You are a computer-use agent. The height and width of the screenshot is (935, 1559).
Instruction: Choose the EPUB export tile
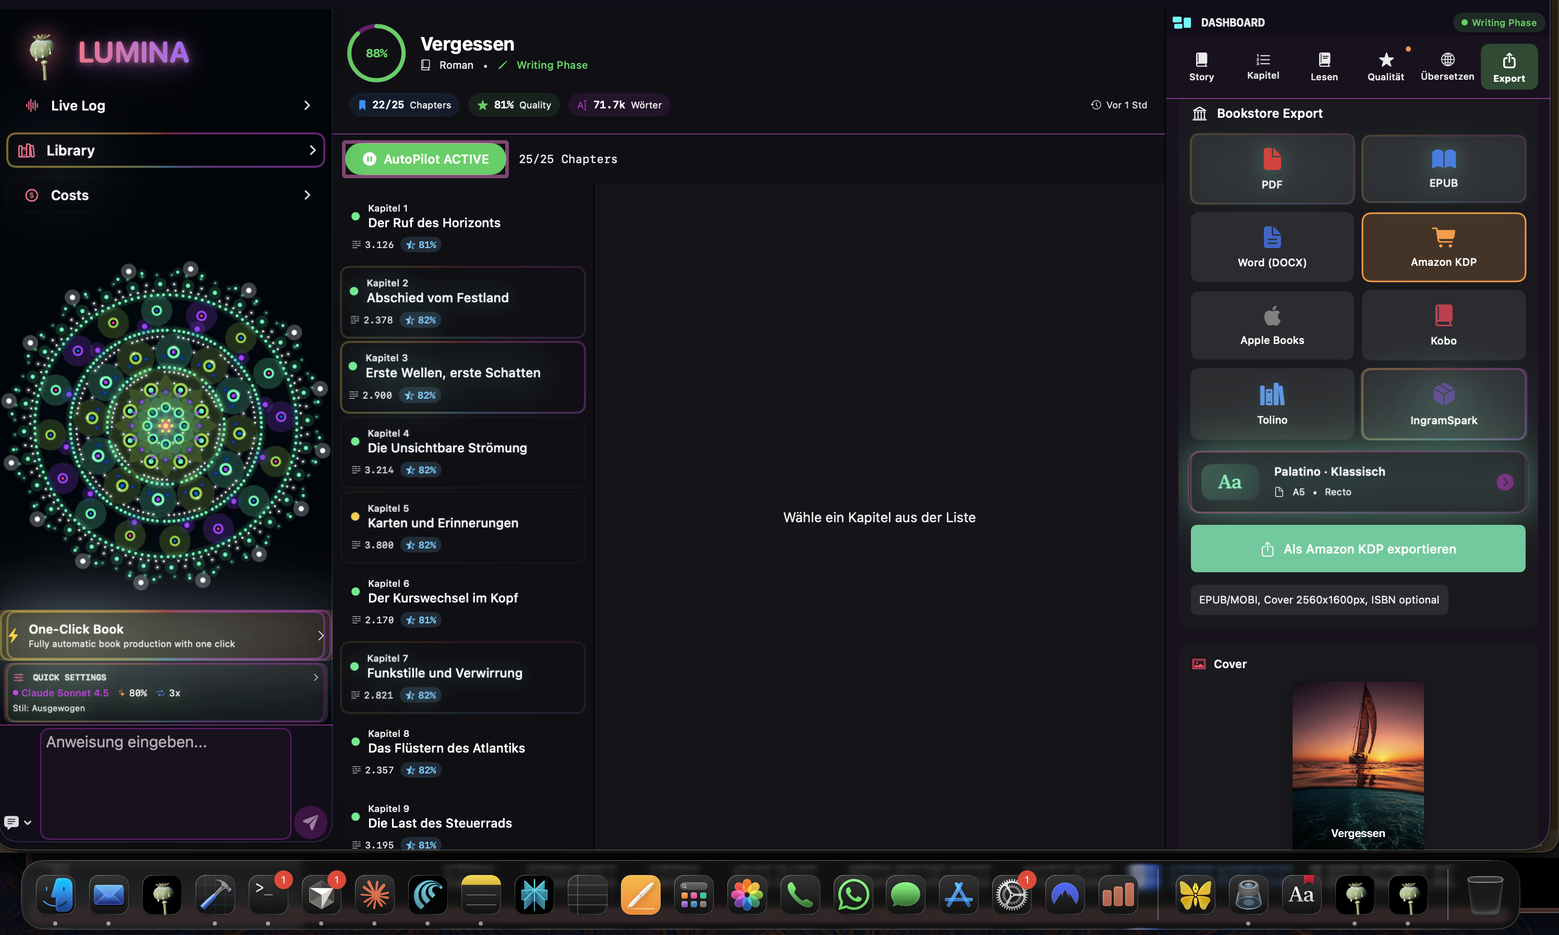coord(1443,168)
